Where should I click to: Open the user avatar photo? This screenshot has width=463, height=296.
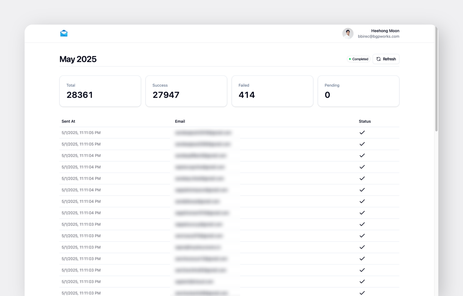pyautogui.click(x=348, y=34)
